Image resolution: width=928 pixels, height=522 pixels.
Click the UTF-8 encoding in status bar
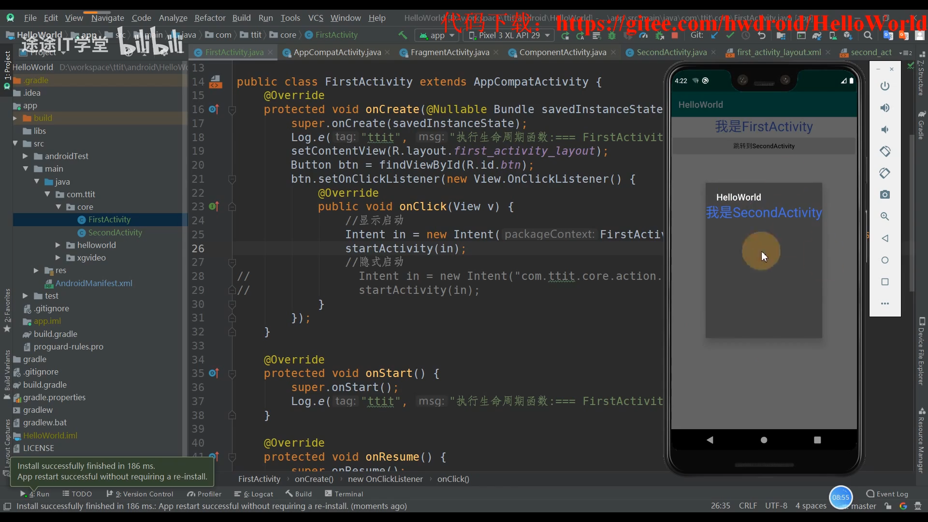[776, 506]
